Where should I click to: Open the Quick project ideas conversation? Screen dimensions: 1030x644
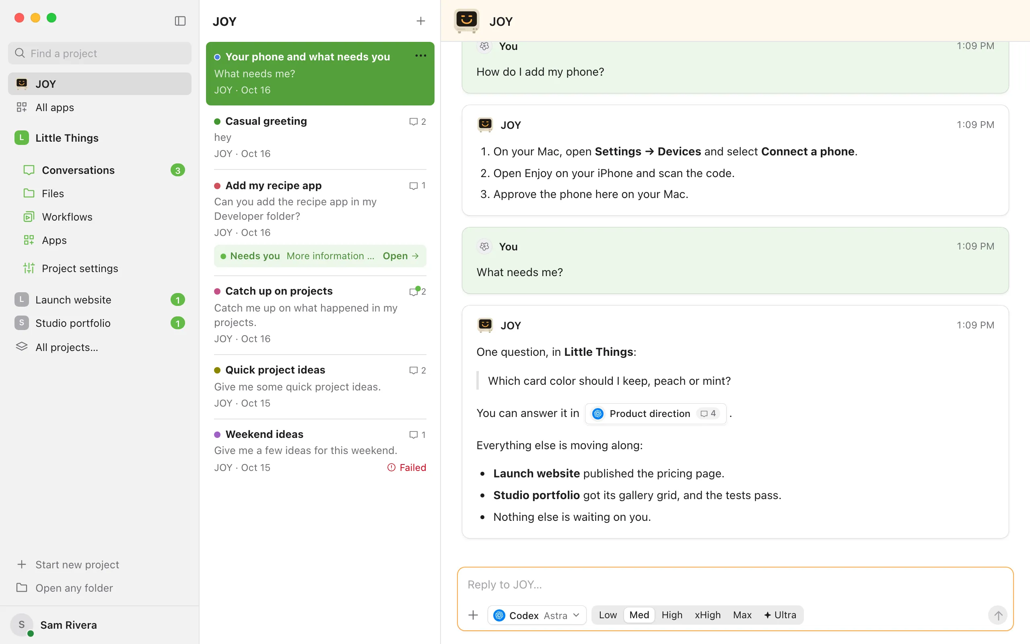tap(320, 386)
